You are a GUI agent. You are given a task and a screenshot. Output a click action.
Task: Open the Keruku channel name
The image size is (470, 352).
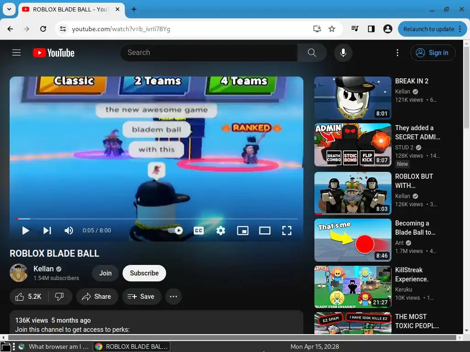pyautogui.click(x=403, y=290)
